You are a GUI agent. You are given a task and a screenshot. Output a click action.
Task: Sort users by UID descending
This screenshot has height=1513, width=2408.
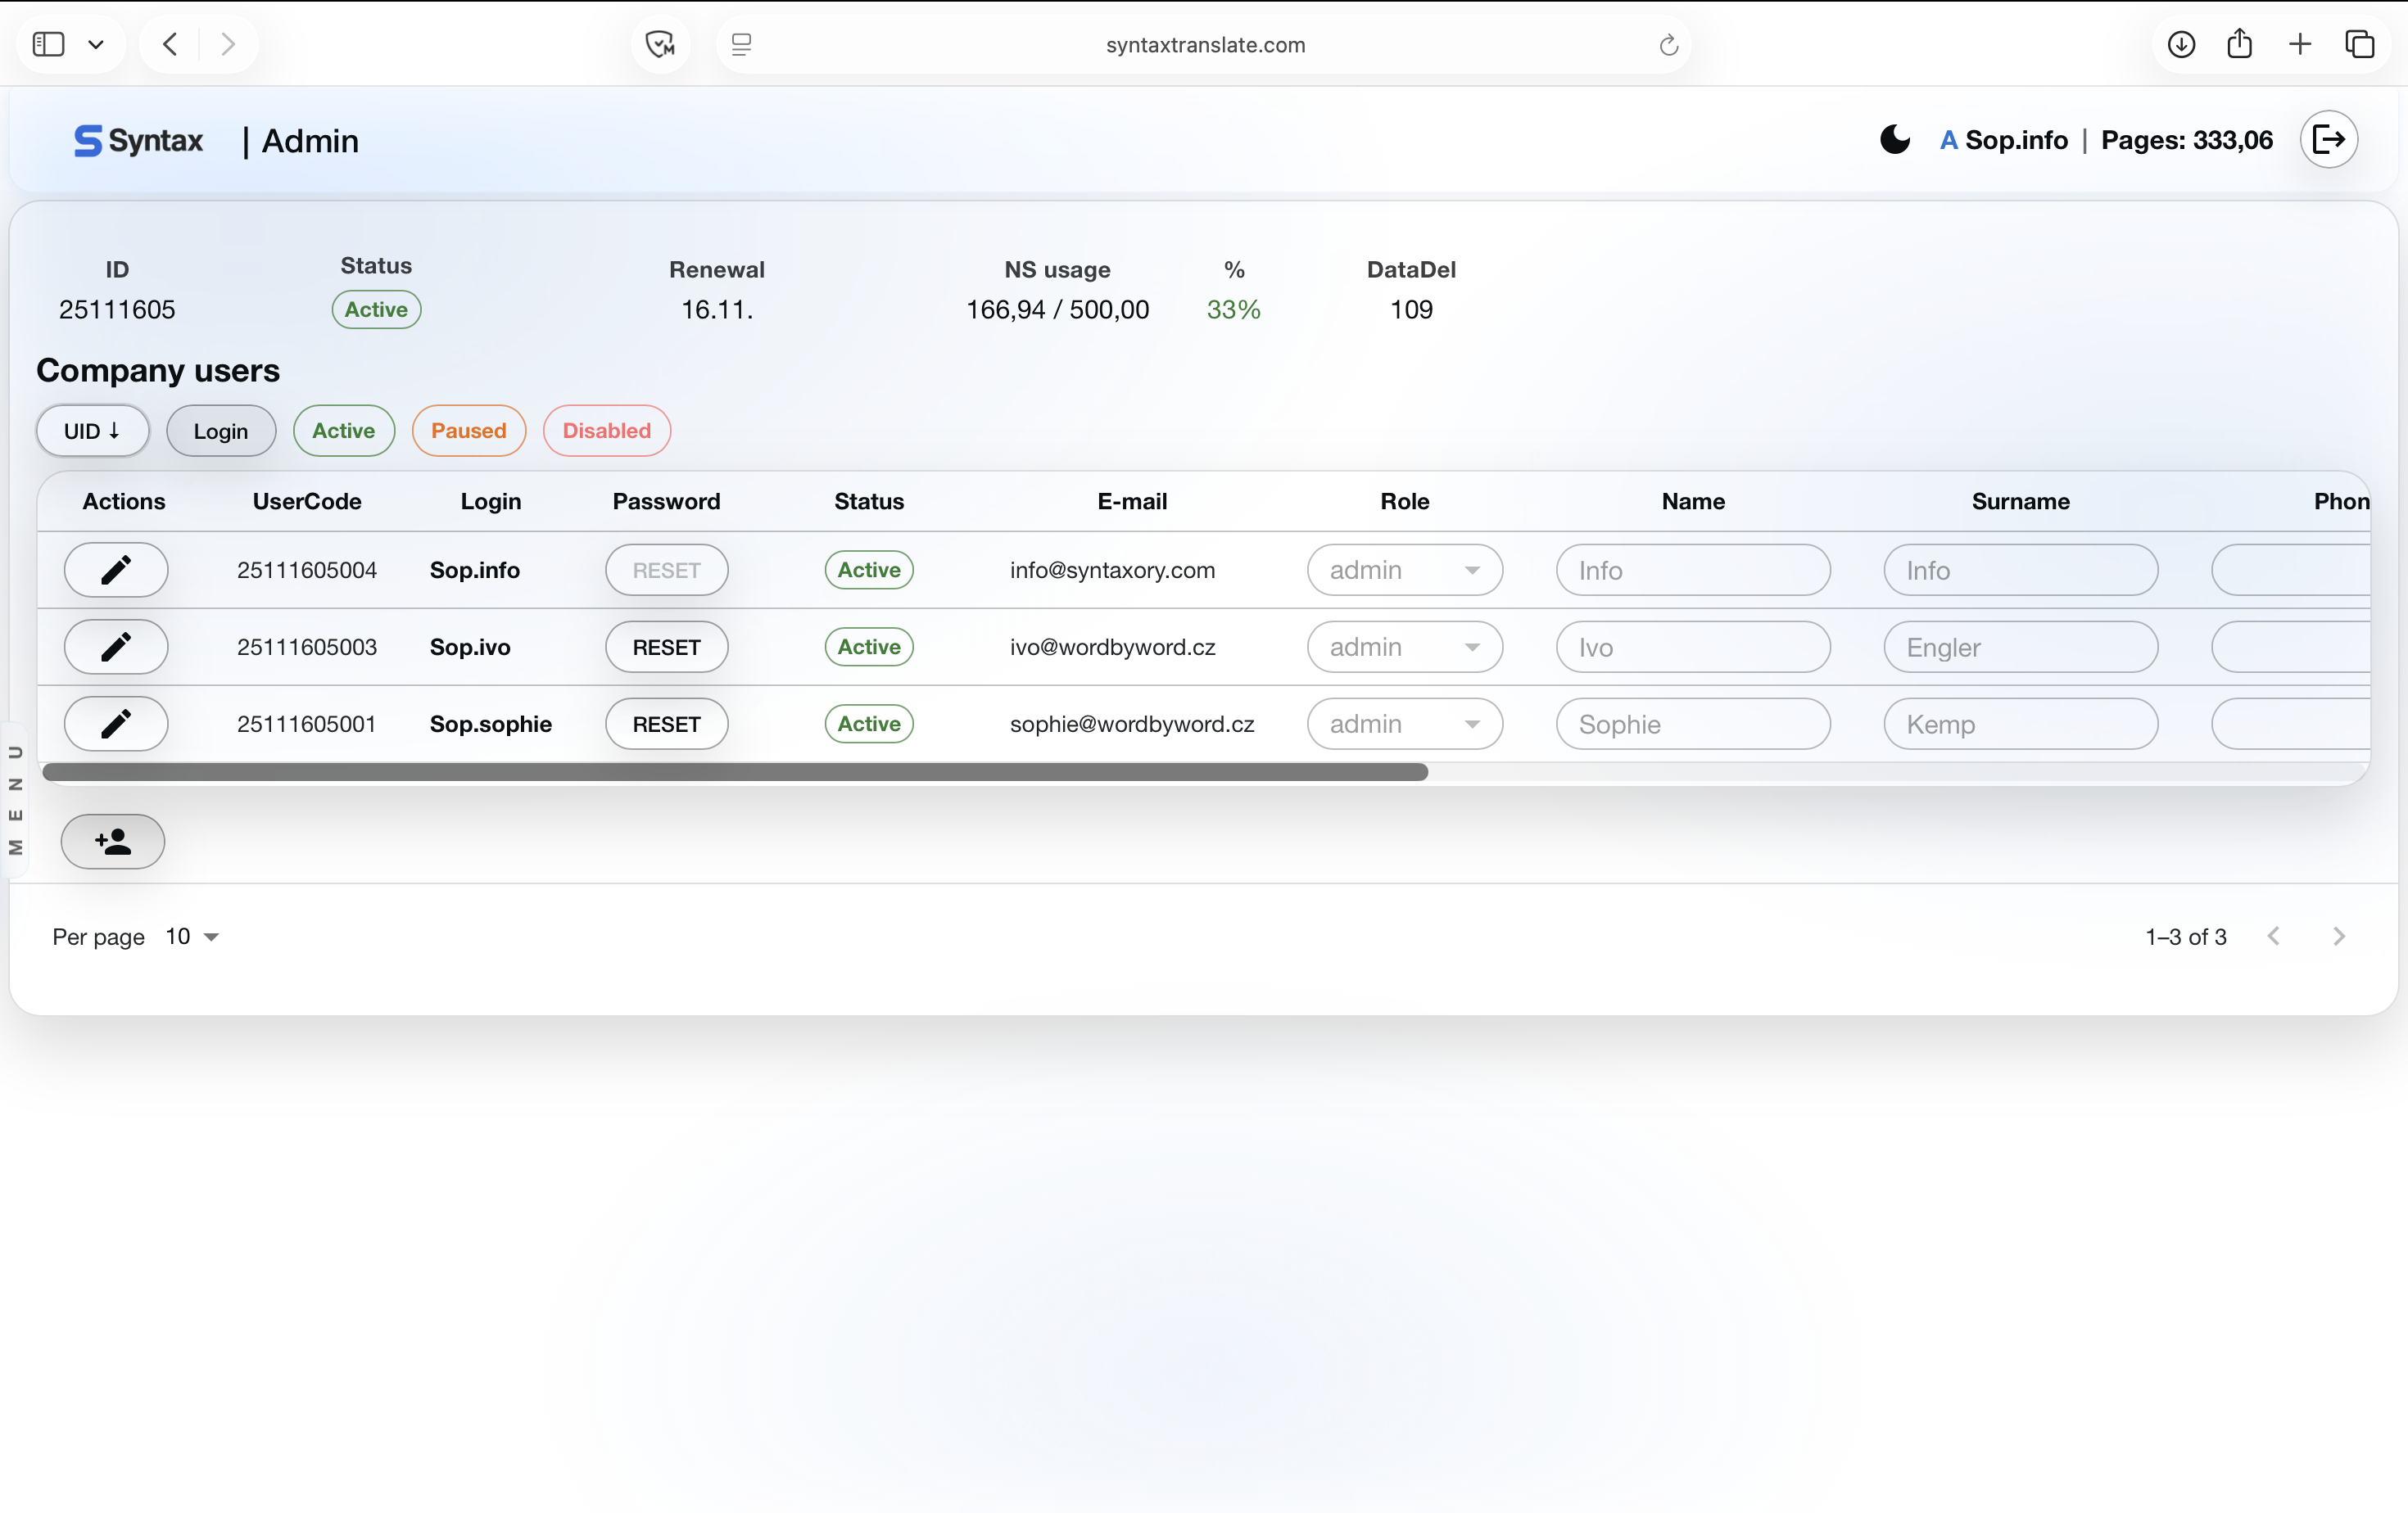[x=92, y=431]
